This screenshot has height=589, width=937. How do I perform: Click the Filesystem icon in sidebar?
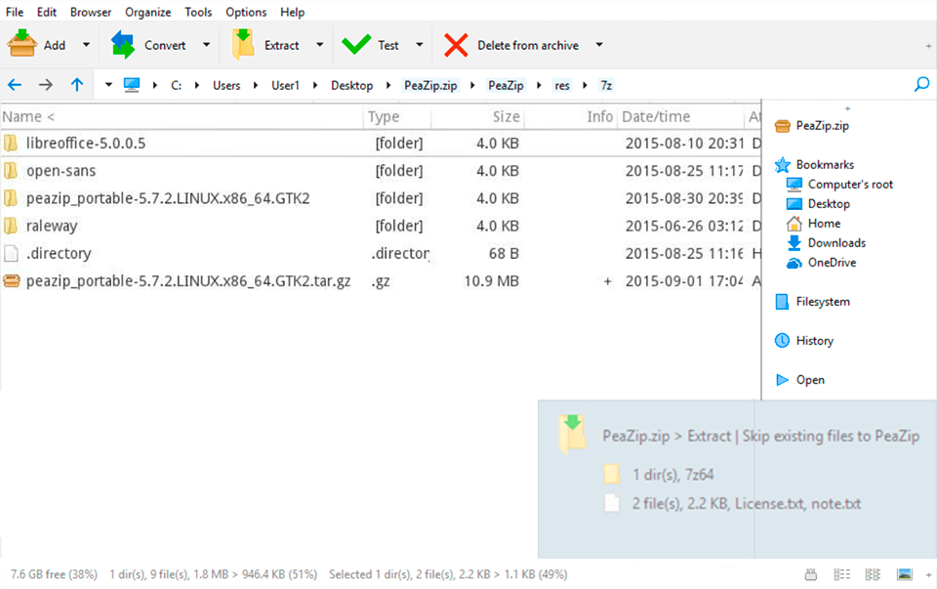point(782,302)
